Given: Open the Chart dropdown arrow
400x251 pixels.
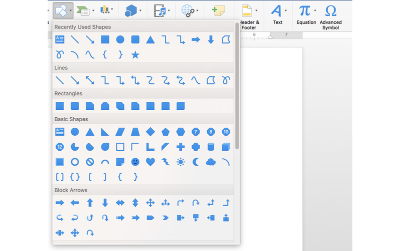Looking at the screenshot, I should click(x=112, y=9).
